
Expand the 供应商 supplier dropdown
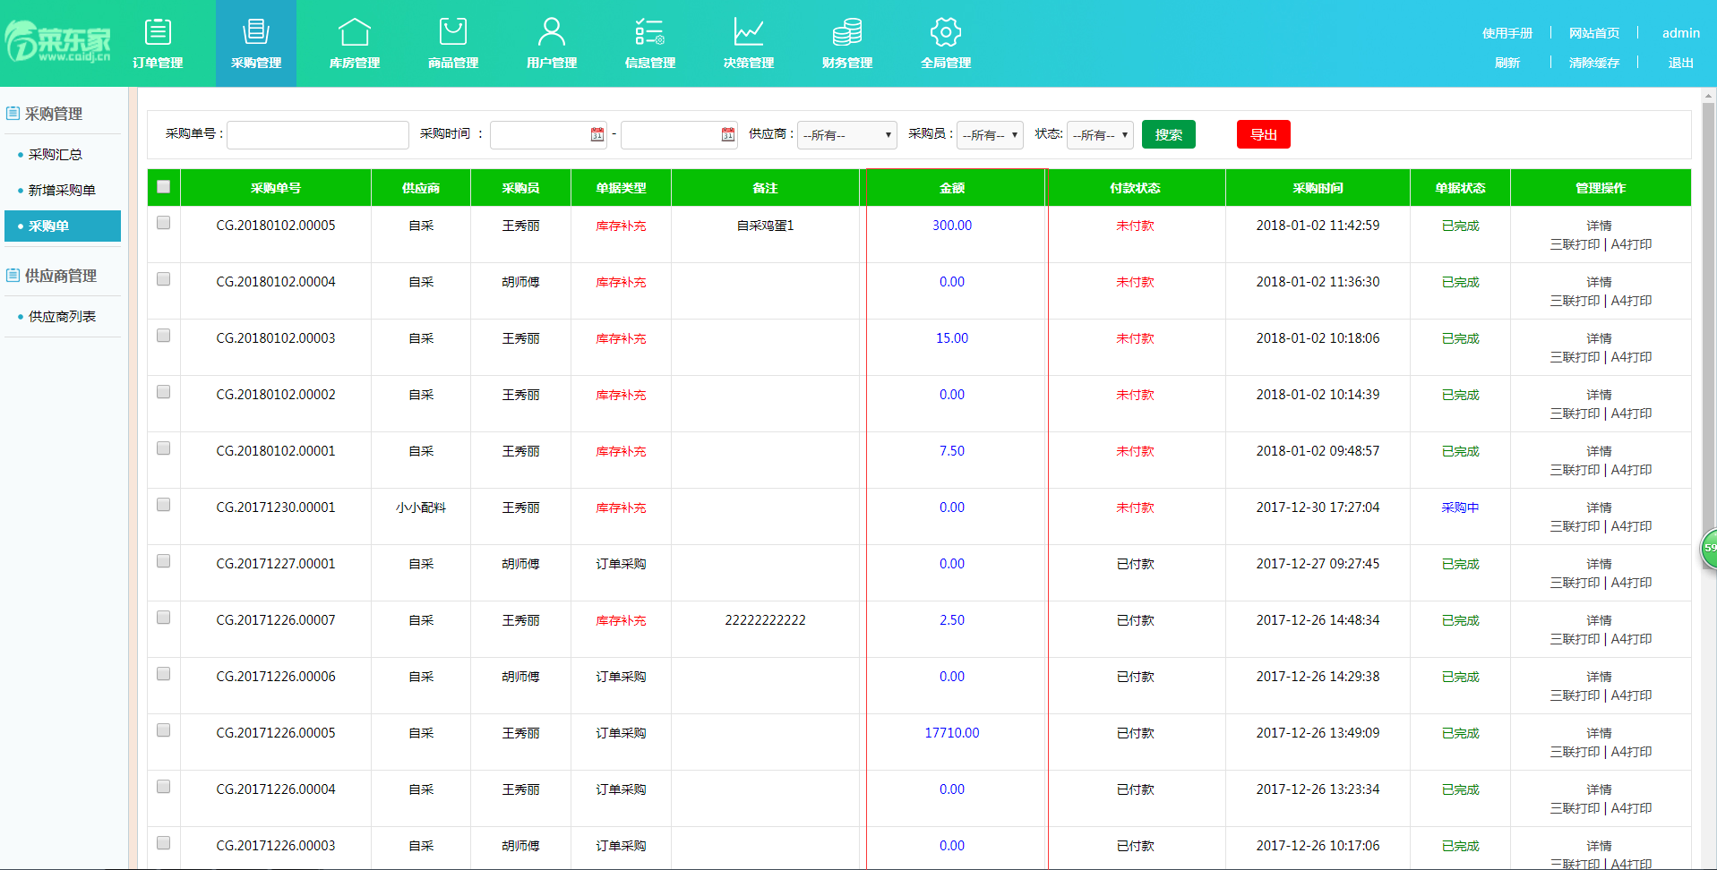point(846,135)
